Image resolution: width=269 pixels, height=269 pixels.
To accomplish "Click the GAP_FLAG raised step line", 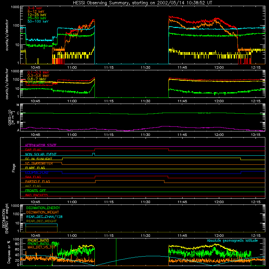I will (x=131, y=149).
